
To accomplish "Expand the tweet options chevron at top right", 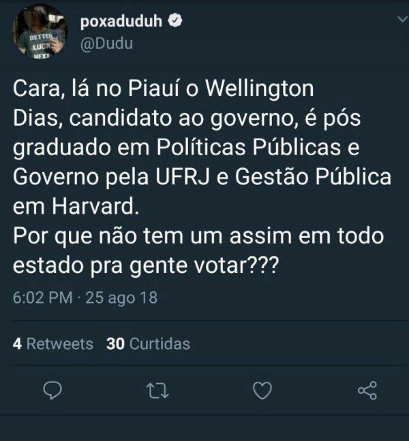I will (x=402, y=19).
